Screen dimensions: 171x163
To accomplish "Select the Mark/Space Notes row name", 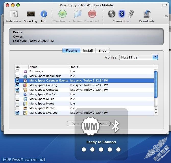I will [42, 103].
